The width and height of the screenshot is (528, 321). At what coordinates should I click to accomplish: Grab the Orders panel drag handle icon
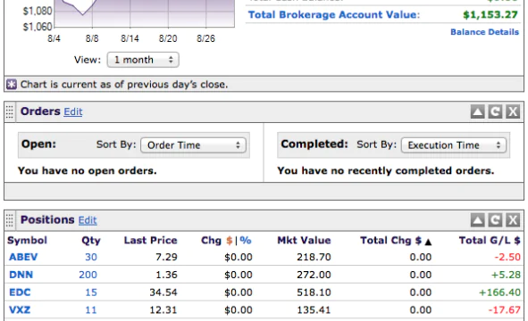tap(10, 112)
